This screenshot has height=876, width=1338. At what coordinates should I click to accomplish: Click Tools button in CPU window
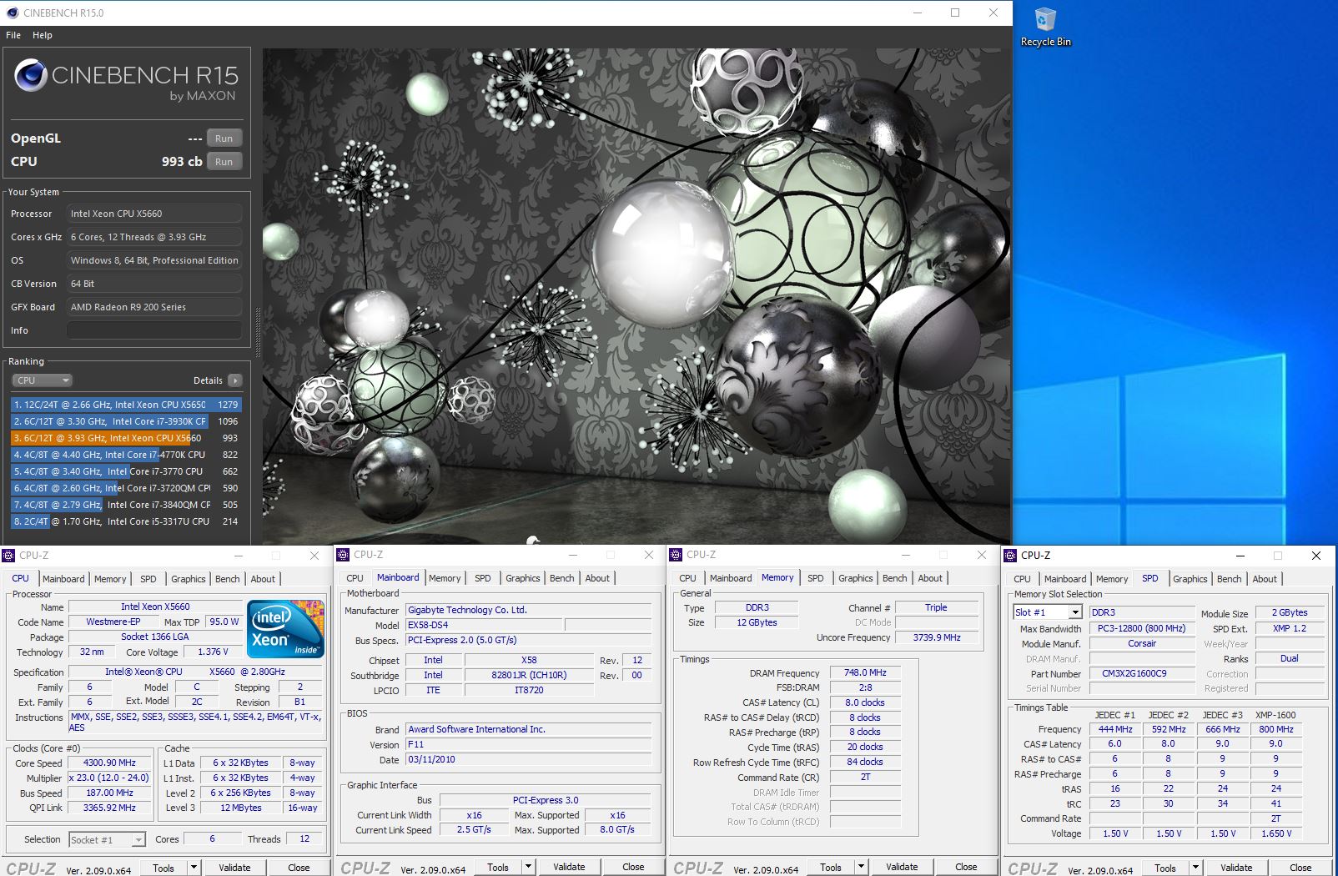point(163,868)
